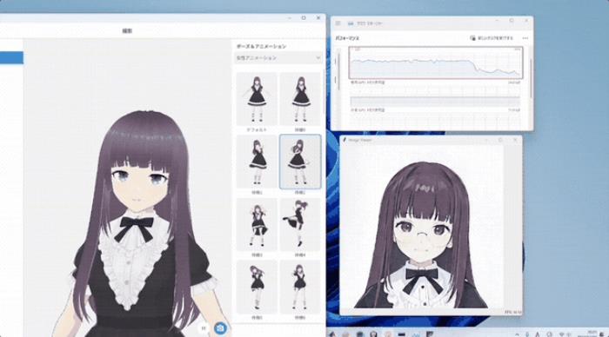
Task: Select the default T-pose thumbnail
Action: point(257,99)
